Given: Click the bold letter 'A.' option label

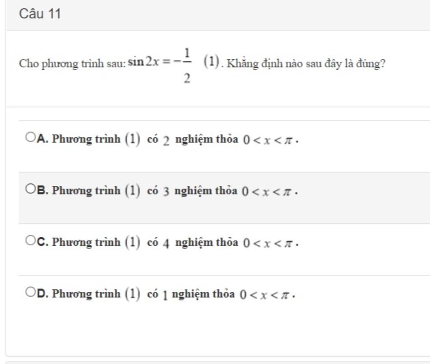Looking at the screenshot, I should tap(42, 139).
